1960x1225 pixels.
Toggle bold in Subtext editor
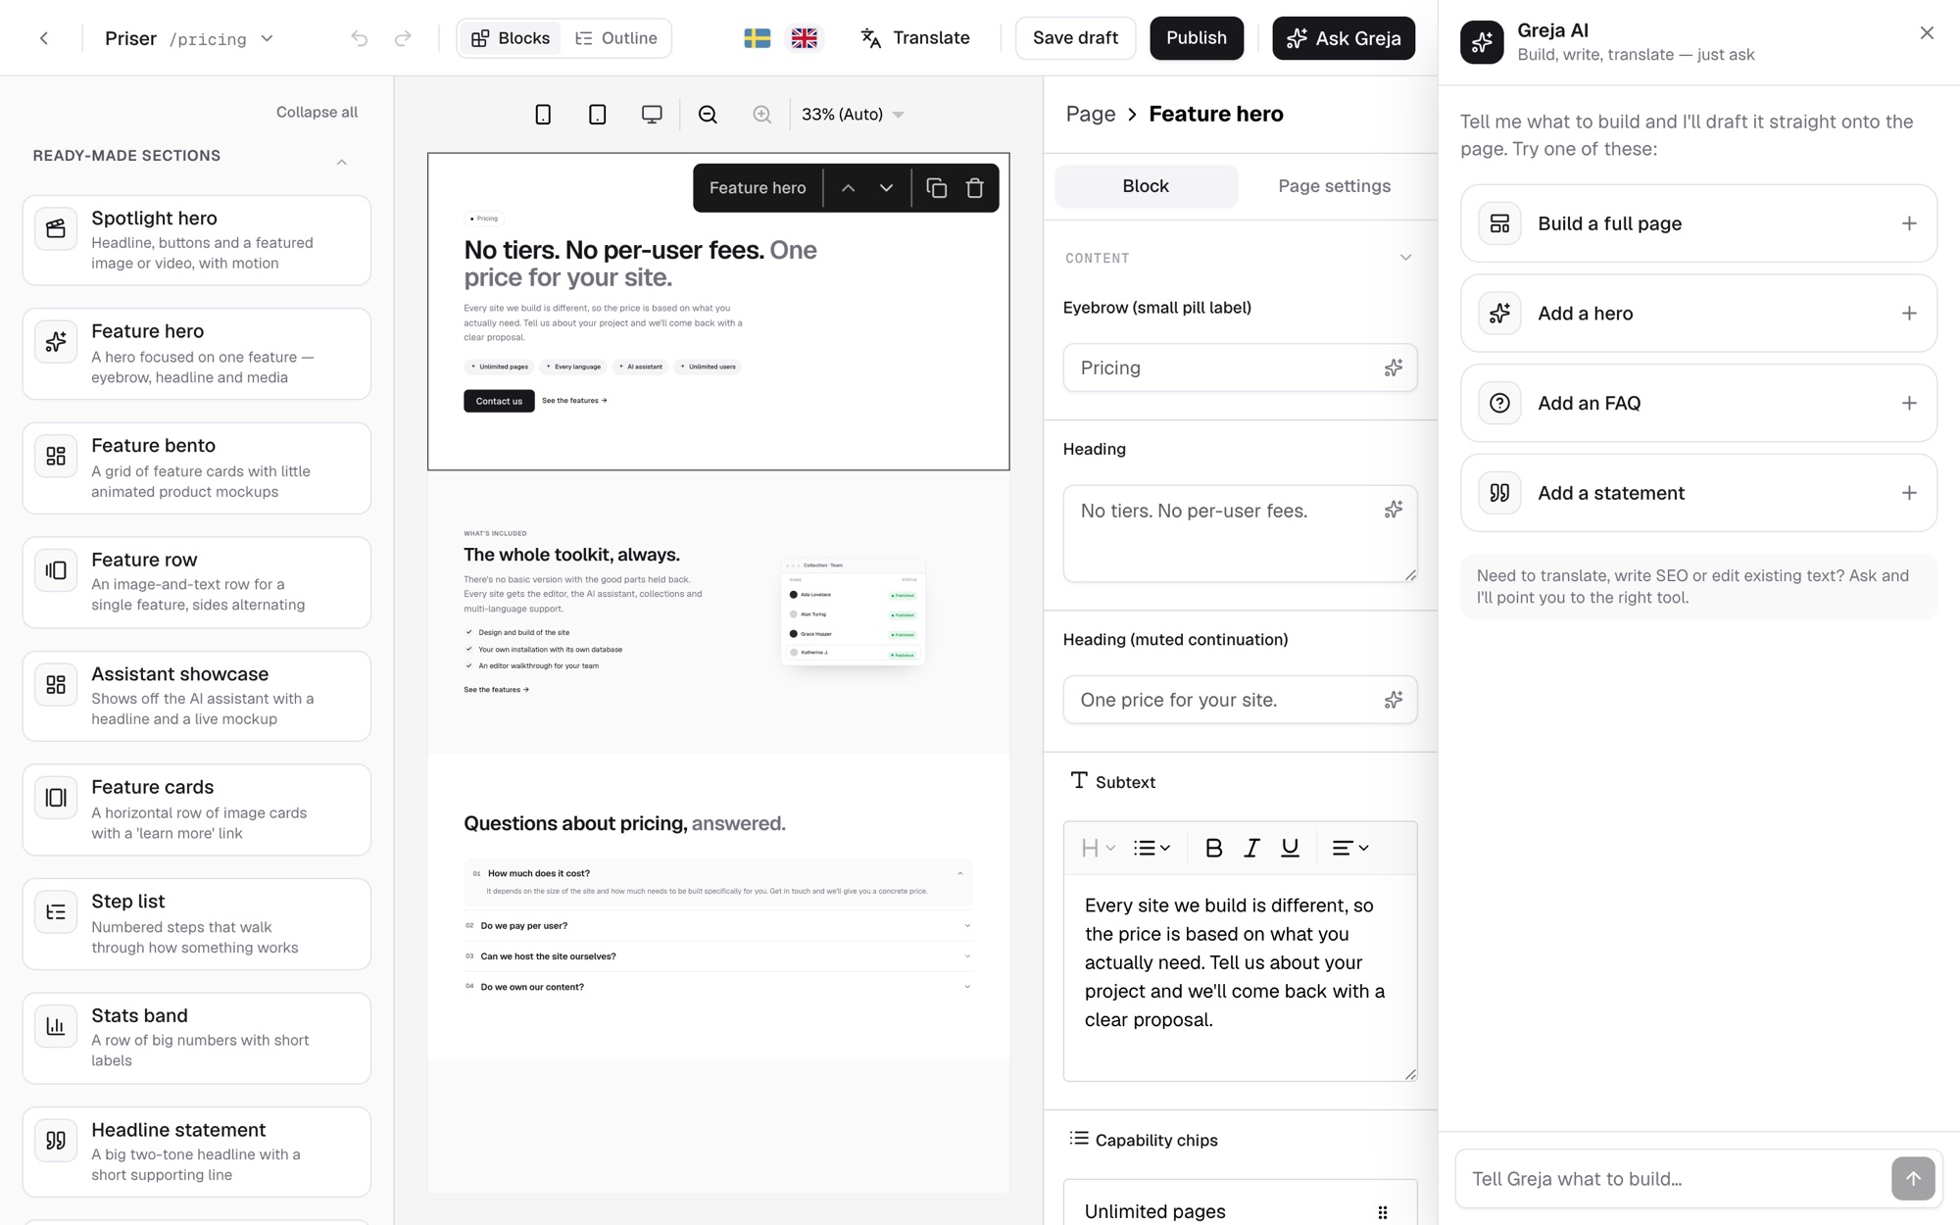click(x=1213, y=848)
